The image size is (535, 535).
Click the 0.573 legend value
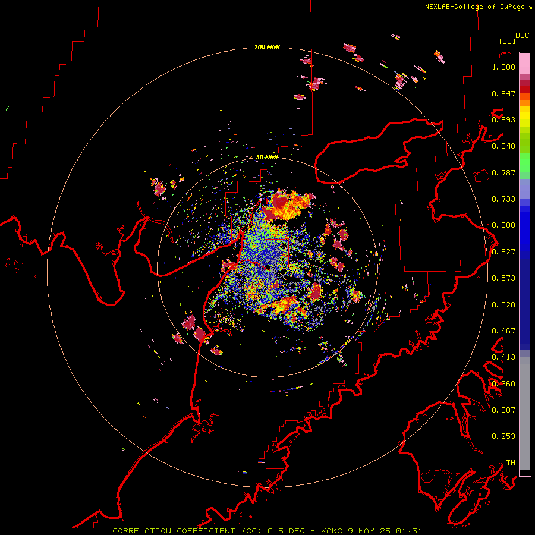click(503, 278)
